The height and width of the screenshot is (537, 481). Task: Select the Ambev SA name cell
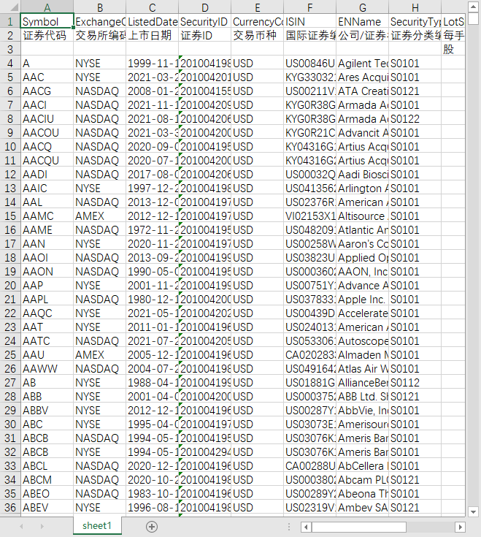pyautogui.click(x=362, y=508)
